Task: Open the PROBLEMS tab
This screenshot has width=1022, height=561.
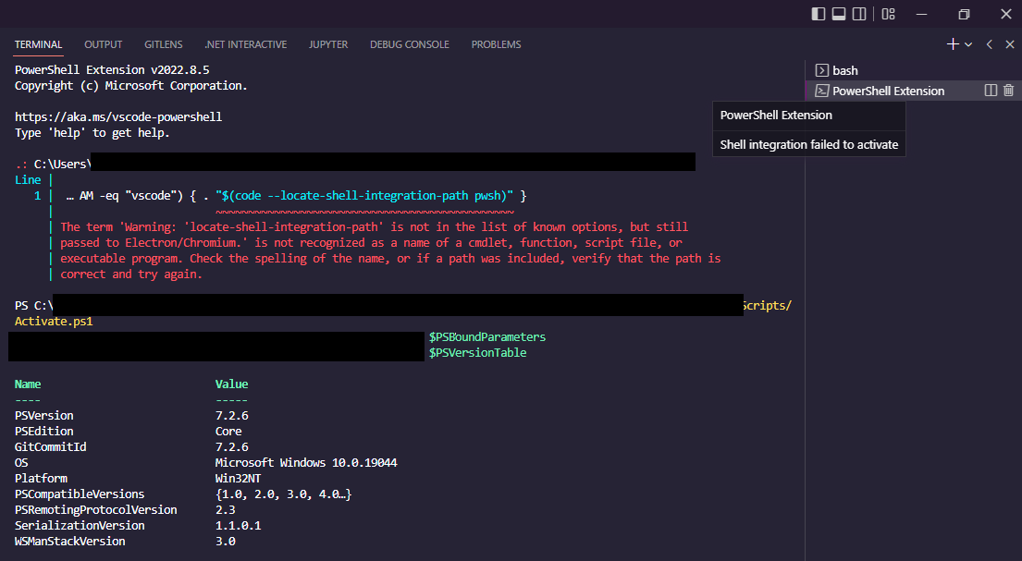Action: (496, 43)
